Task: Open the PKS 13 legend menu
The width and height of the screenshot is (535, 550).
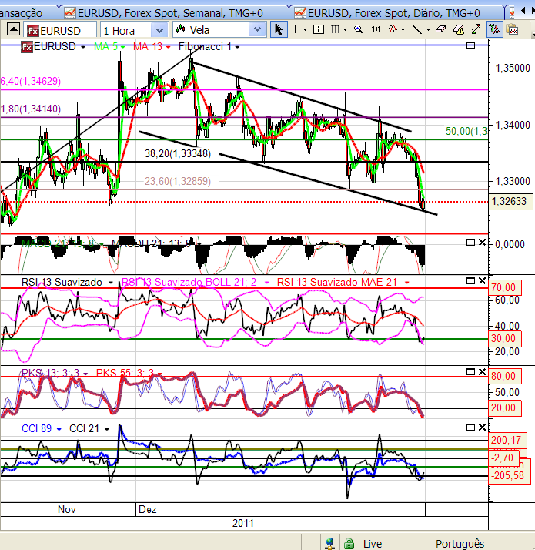Action: [x=85, y=374]
